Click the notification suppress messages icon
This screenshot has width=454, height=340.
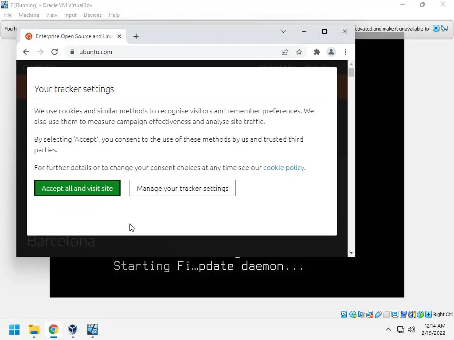tap(445, 28)
